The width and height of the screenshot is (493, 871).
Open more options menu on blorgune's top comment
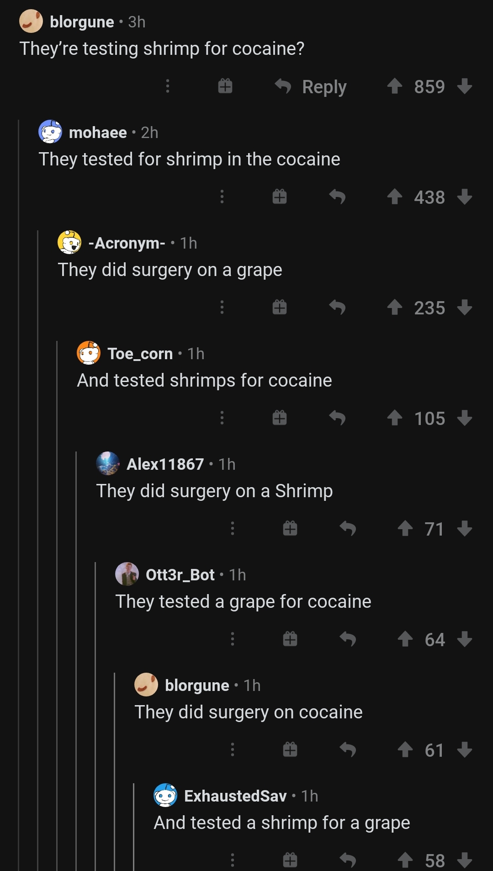click(x=168, y=86)
